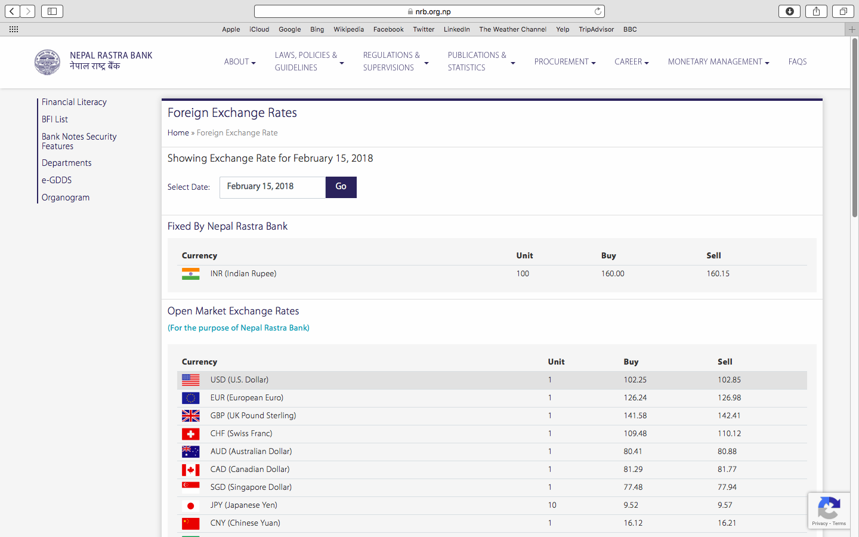Expand the ABOUT dropdown menu
The height and width of the screenshot is (537, 859).
pyautogui.click(x=239, y=62)
